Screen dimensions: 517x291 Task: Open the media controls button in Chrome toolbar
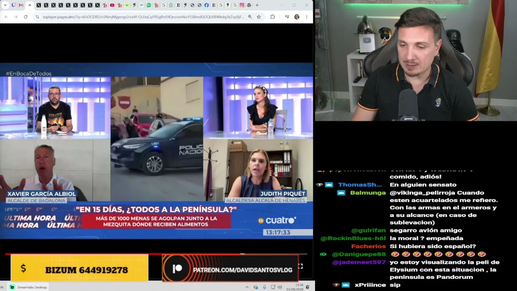coord(287,17)
